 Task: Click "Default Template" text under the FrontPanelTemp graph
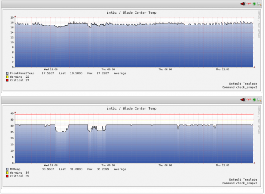click(x=242, y=84)
